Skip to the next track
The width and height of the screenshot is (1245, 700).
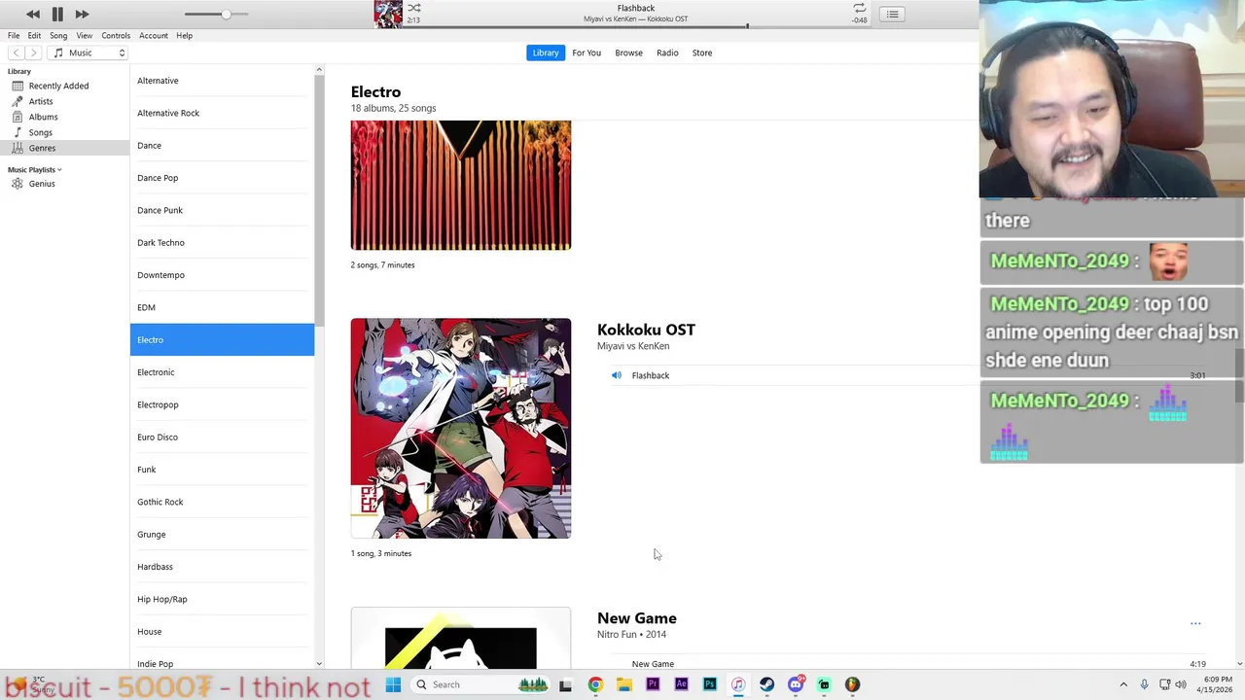(x=82, y=14)
